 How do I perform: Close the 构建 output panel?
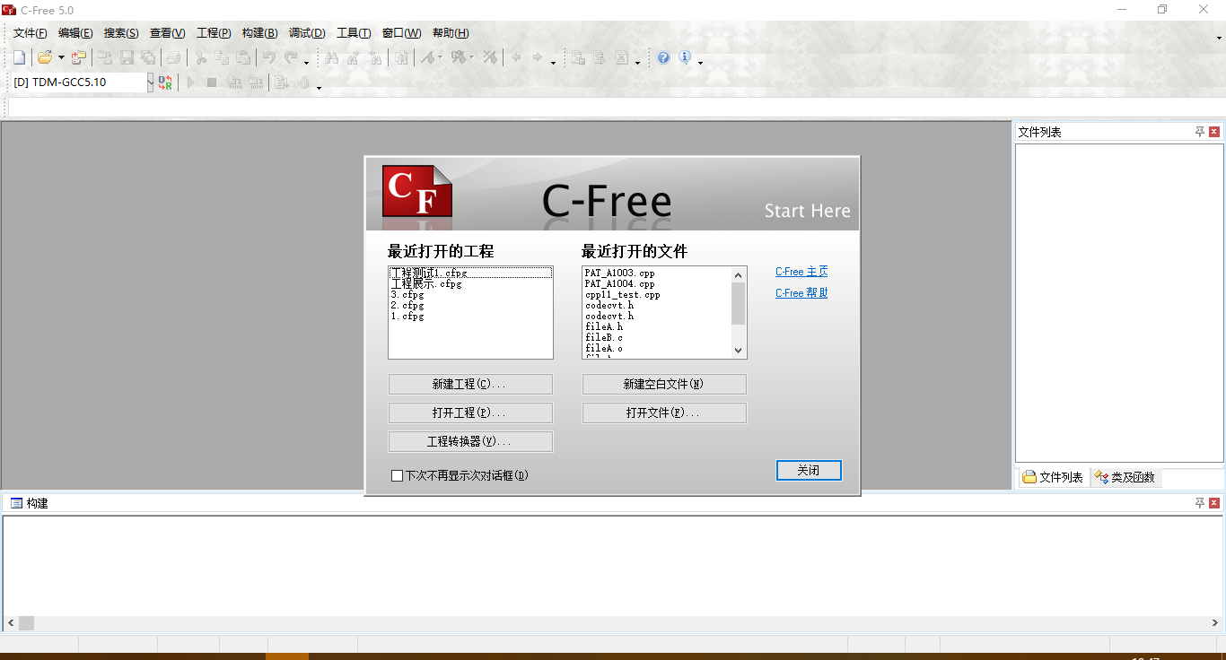[x=1214, y=503]
